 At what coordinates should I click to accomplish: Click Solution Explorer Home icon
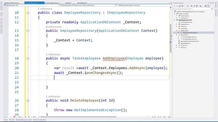pos(180,6)
